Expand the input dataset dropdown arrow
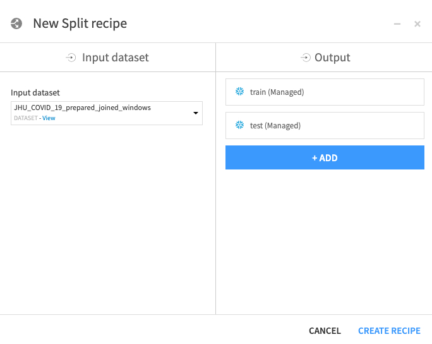Viewport: 432px width, 344px height. (x=196, y=113)
